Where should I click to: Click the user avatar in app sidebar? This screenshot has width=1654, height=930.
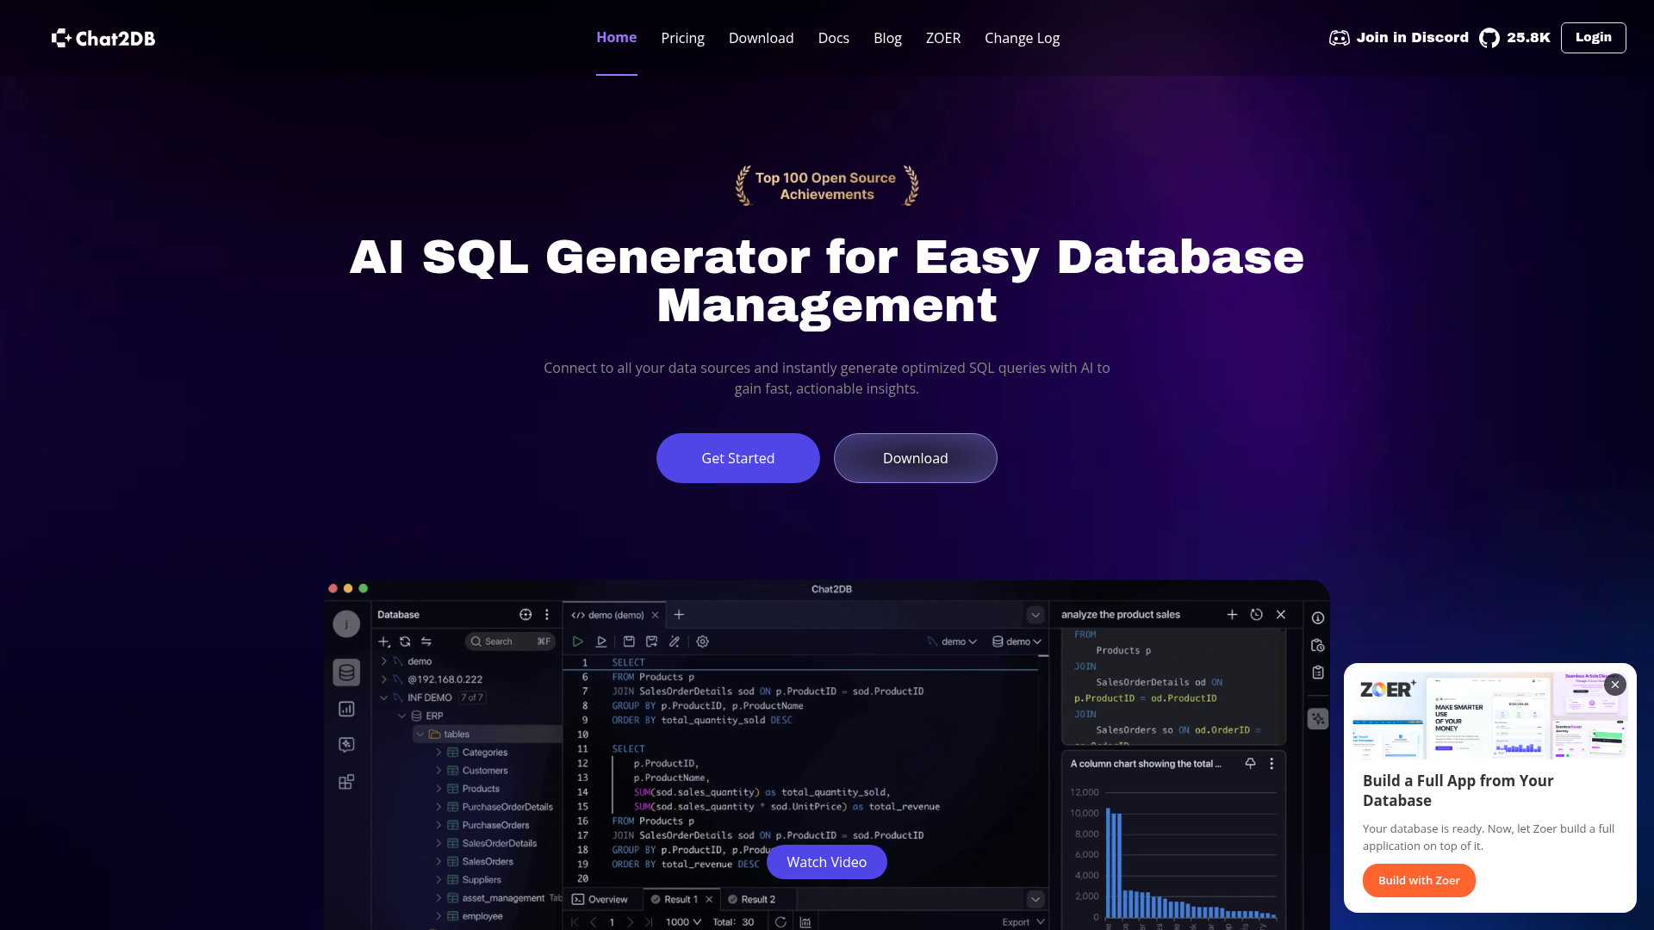(346, 623)
